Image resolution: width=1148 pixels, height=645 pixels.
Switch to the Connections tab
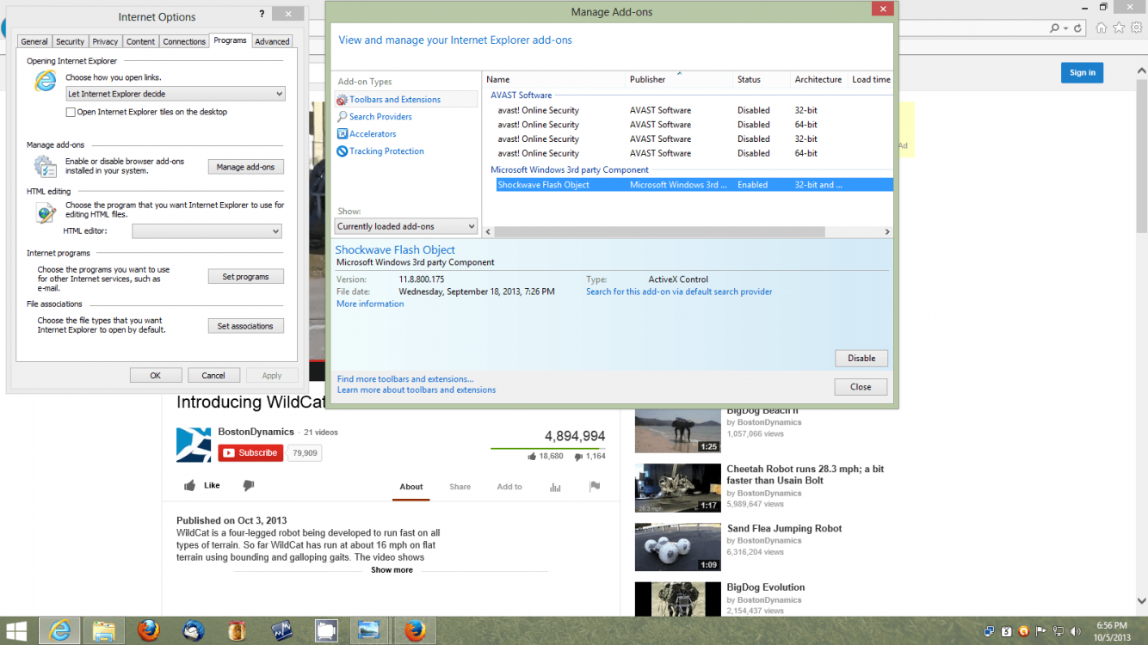pyautogui.click(x=184, y=41)
